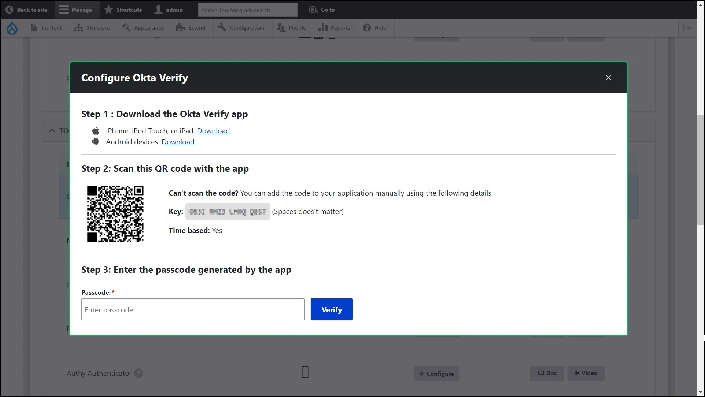Click the page vertical scrollbar thumb
This screenshot has height=397, width=705.
700,170
